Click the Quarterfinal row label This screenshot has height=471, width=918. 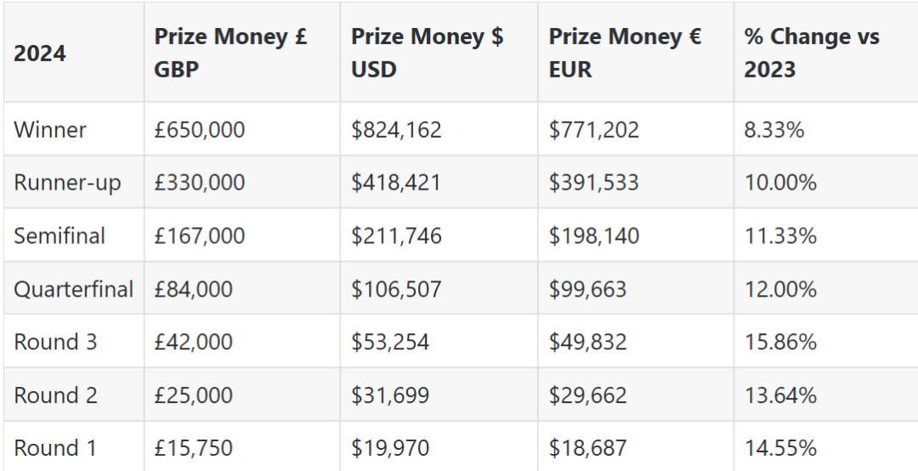(x=74, y=289)
